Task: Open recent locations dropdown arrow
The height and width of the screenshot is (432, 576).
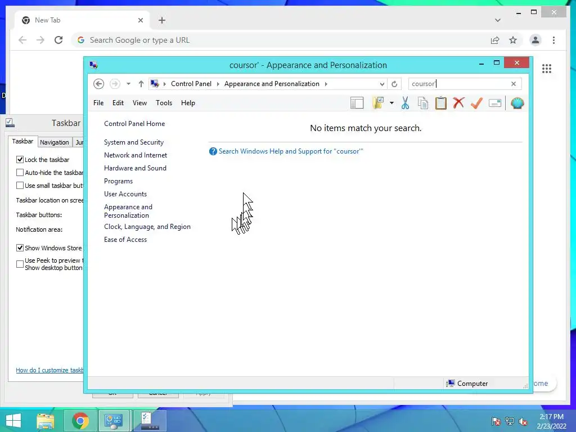Action: click(128, 84)
